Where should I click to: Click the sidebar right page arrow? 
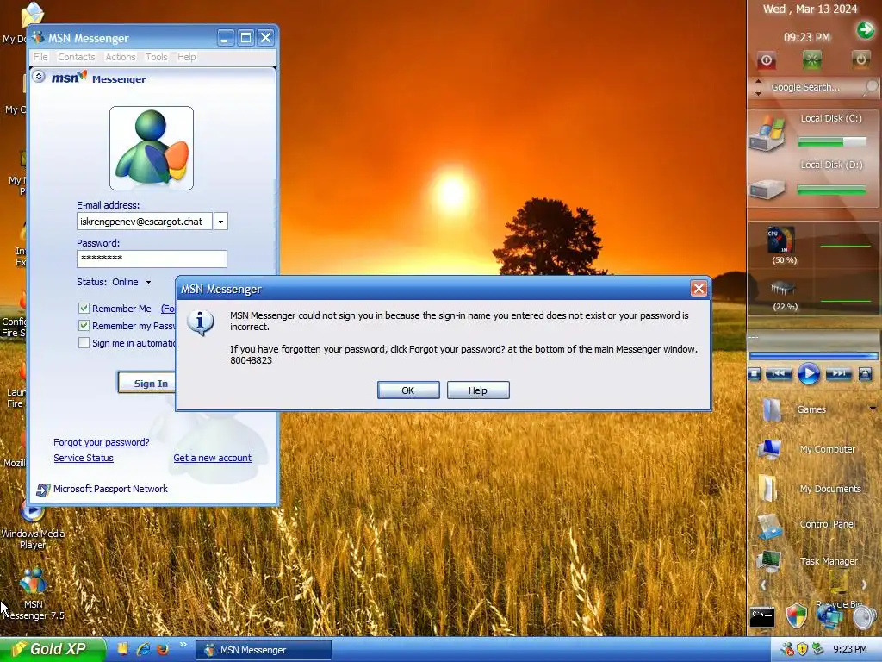865,585
